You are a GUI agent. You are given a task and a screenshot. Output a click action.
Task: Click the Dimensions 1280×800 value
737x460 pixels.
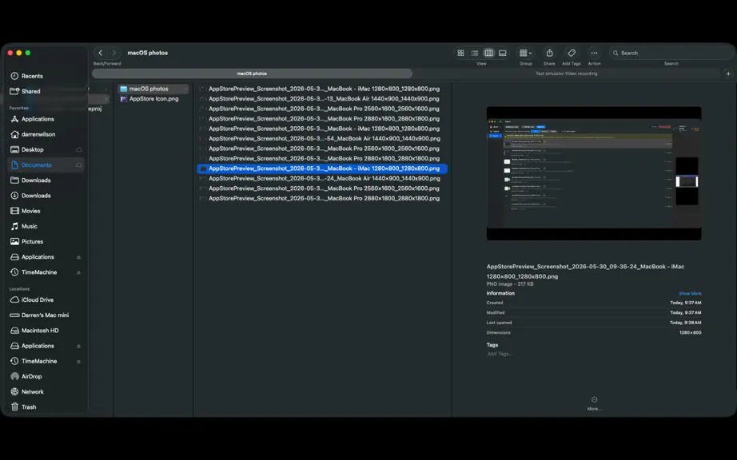point(690,333)
